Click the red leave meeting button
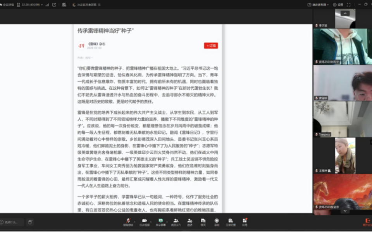The width and height of the screenshot is (372, 232). click(367, 221)
